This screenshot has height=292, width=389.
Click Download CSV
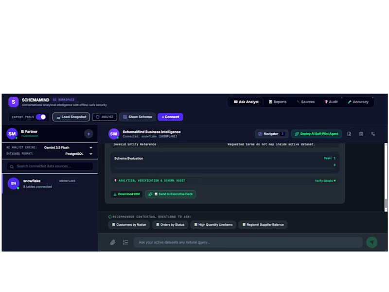[x=126, y=194]
